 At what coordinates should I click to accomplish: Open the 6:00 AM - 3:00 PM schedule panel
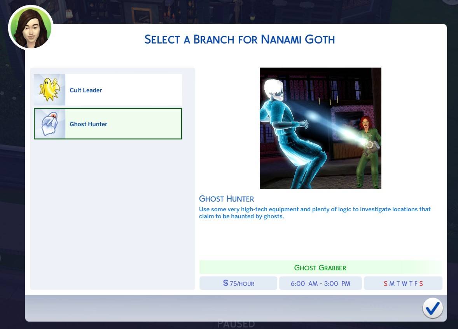[320, 283]
